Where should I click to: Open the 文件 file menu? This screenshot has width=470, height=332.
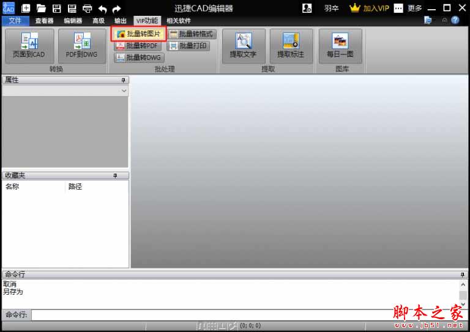click(x=15, y=20)
